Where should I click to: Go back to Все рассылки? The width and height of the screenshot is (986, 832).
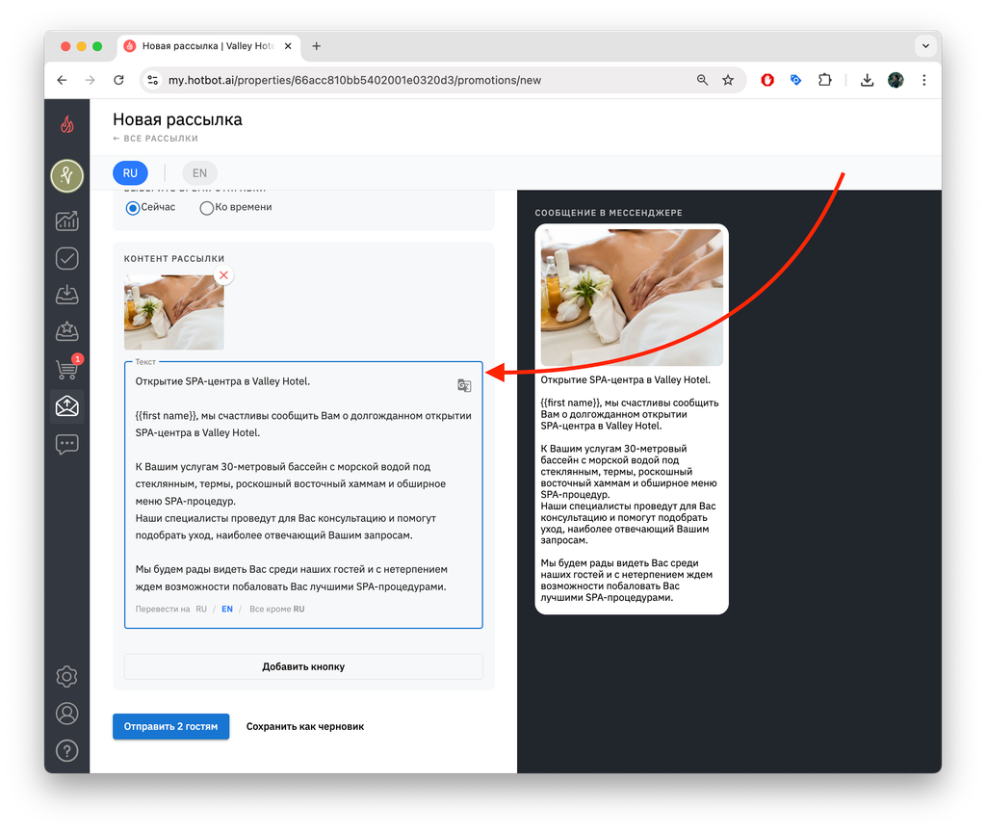click(x=155, y=139)
